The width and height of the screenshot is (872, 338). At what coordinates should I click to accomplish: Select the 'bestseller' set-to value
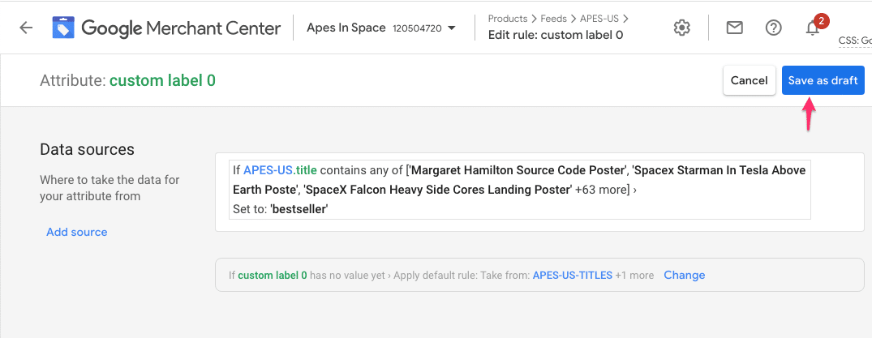click(x=299, y=209)
